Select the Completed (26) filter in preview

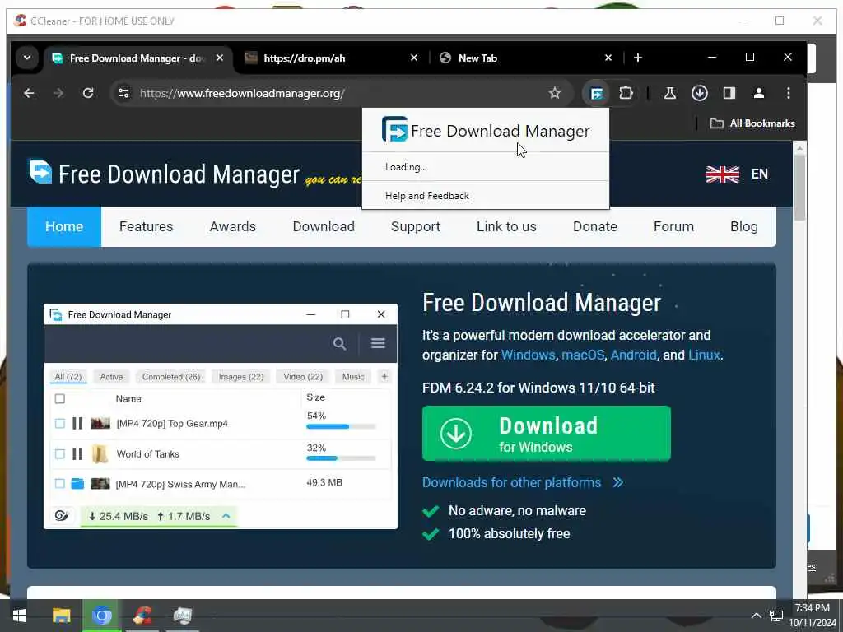click(171, 377)
